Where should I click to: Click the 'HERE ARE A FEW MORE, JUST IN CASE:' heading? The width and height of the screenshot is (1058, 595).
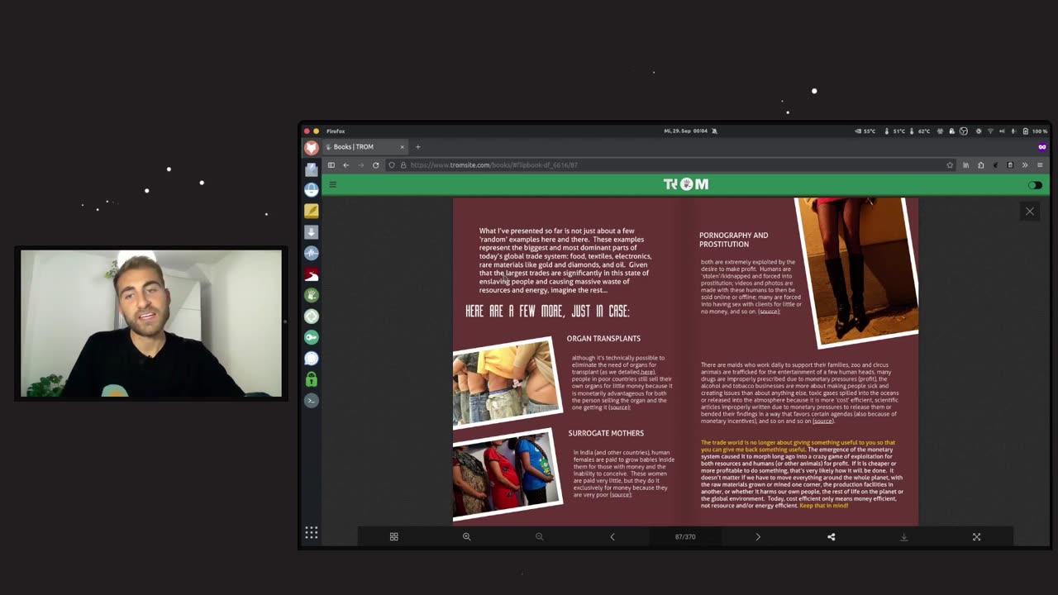(547, 312)
